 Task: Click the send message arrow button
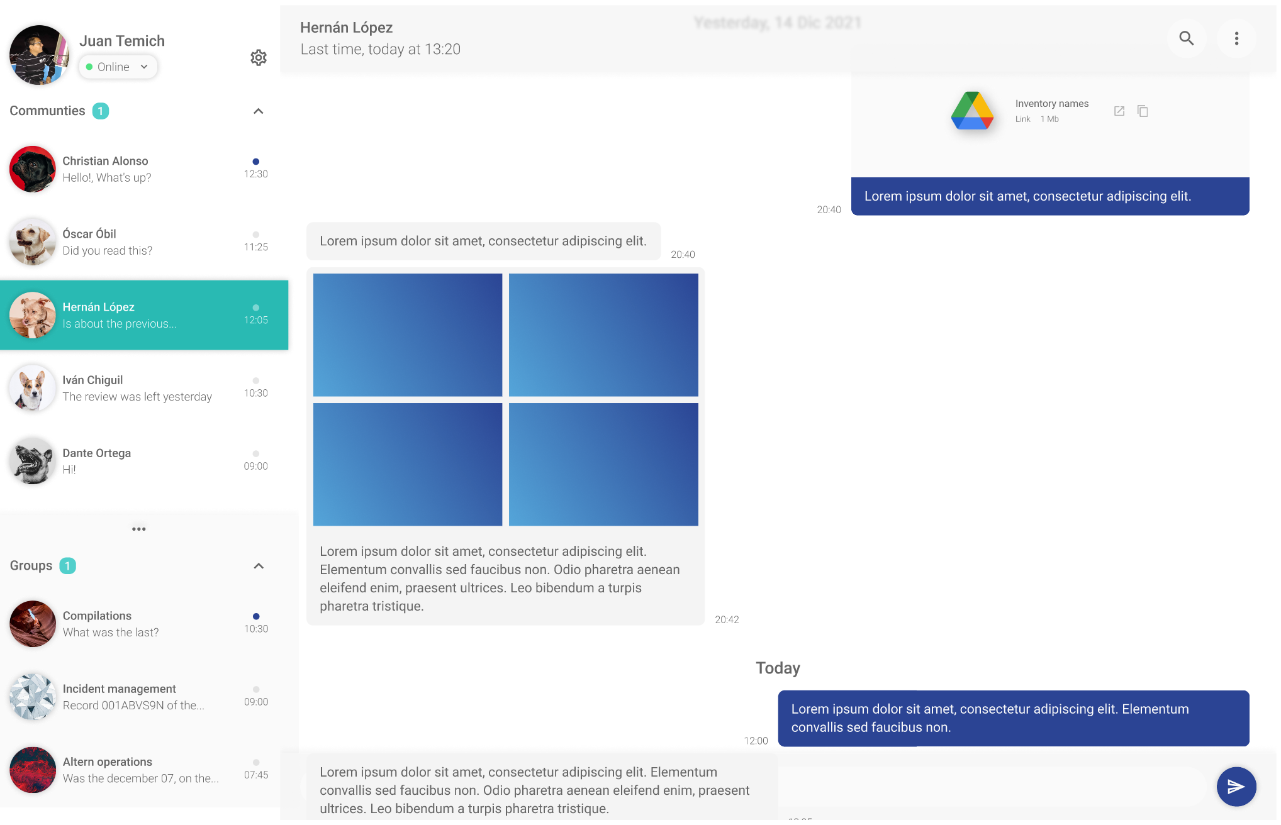click(1236, 786)
